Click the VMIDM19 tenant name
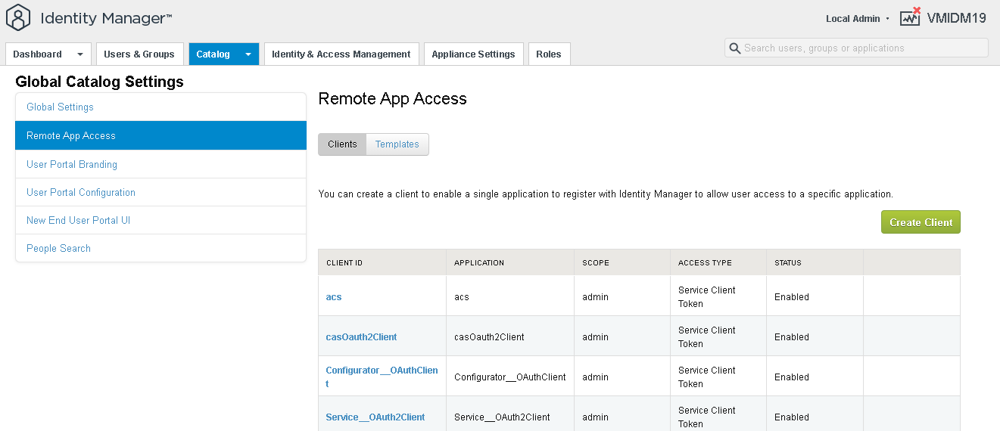 [957, 18]
